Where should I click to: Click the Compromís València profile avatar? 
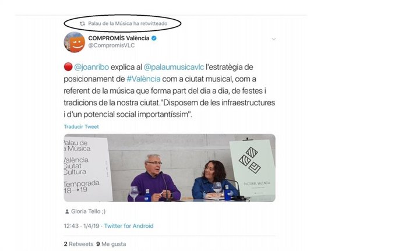click(74, 43)
